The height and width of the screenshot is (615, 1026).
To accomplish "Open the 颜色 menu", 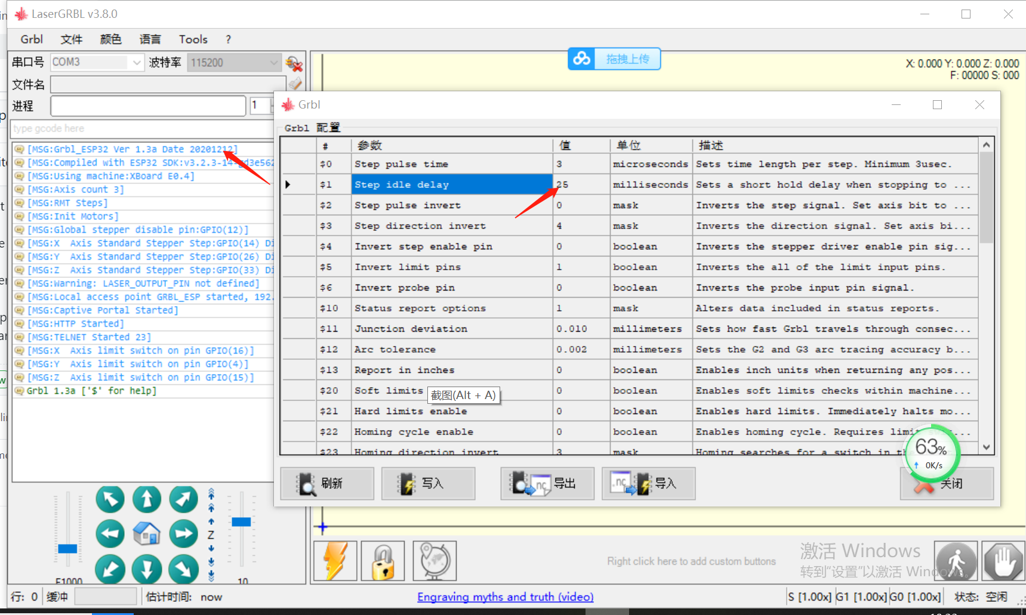I will [x=110, y=39].
